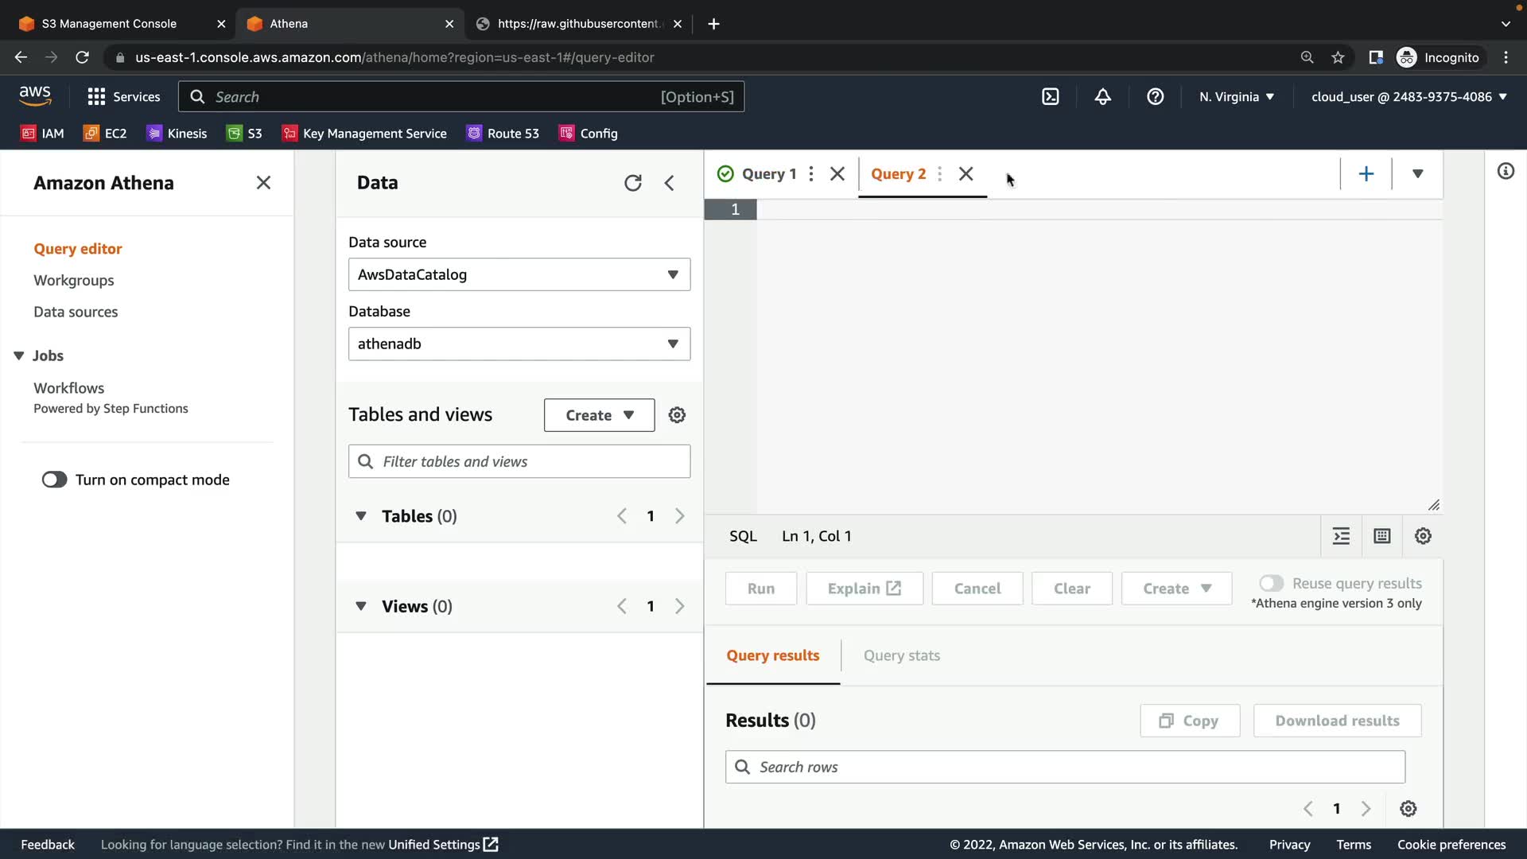Screen dimensions: 1527x859
Task: Open the athenadb Database dropdown
Action: pos(519,344)
